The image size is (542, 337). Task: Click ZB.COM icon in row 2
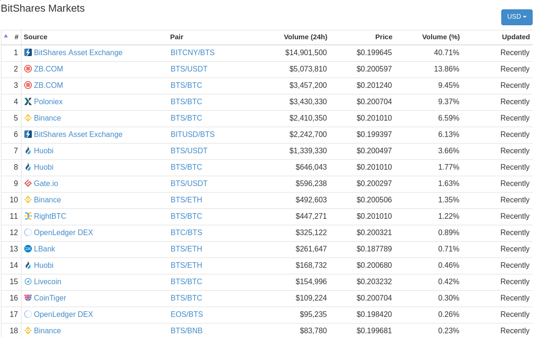click(x=28, y=69)
